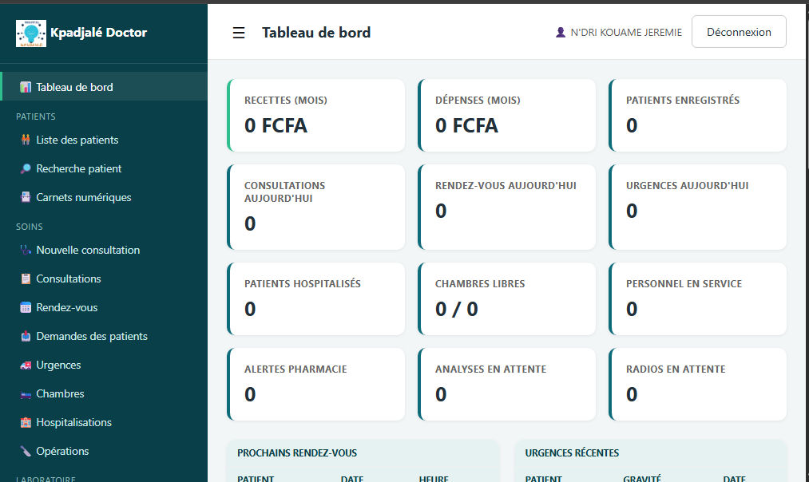Image resolution: width=809 pixels, height=482 pixels.
Task: Click the Prochains rendez-vous heading
Action: 297,453
